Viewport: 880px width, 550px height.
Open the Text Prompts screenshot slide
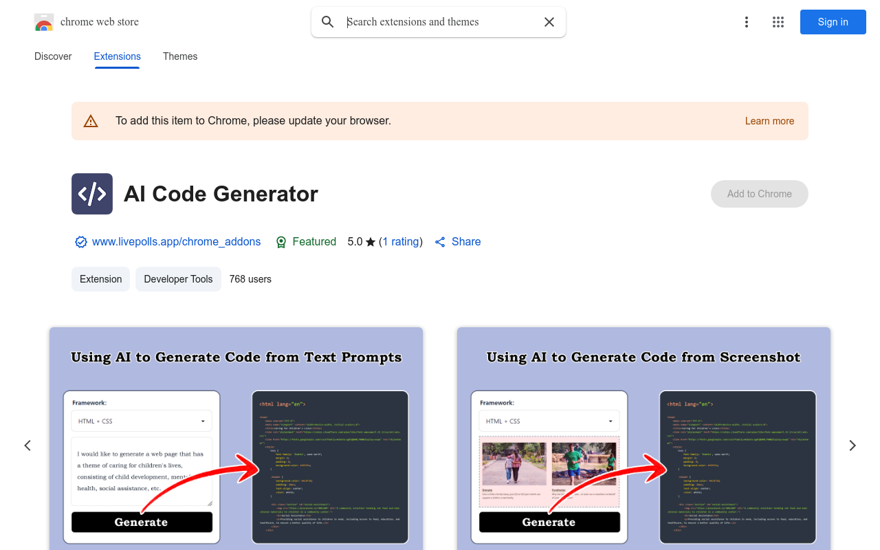click(x=236, y=439)
